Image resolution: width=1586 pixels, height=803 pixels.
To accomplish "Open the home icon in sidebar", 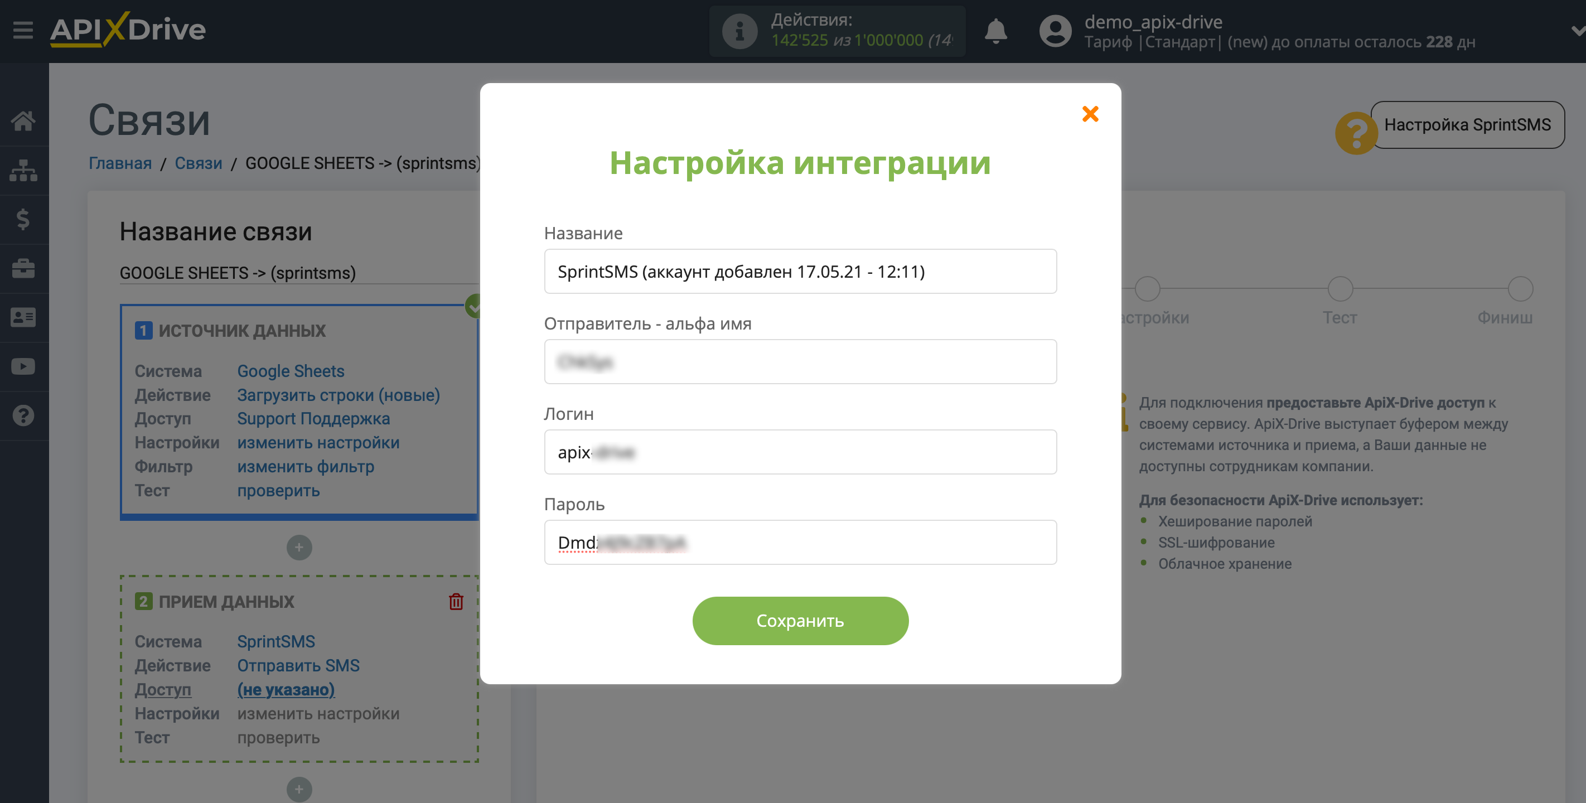I will 23,120.
